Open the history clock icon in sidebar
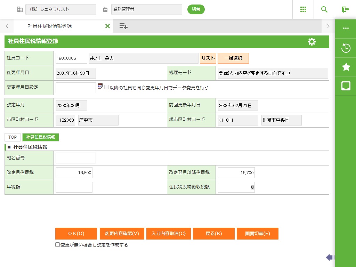The width and height of the screenshot is (356, 267). (346, 48)
